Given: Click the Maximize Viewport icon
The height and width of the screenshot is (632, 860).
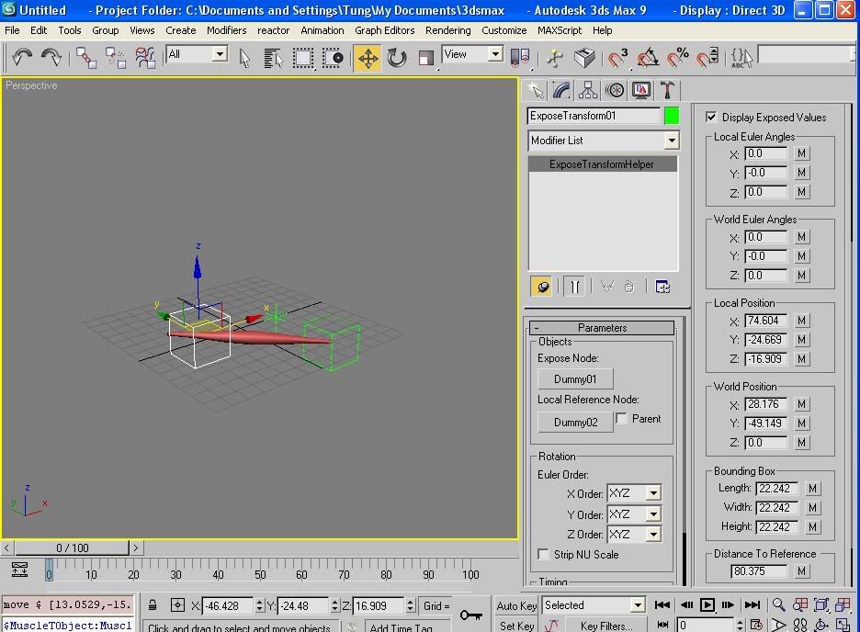Looking at the screenshot, I should click(x=843, y=625).
